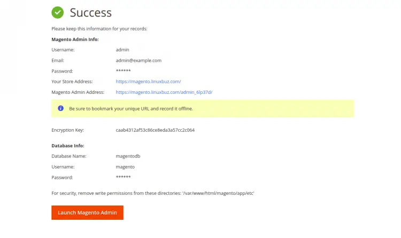
Task: Click the blue info icon in notice
Action: pos(61,108)
